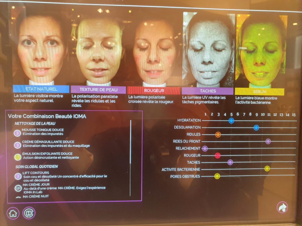Select the Émulsion Exfoliante Douce yellow badge
The image size is (302, 226).
(x=18, y=157)
